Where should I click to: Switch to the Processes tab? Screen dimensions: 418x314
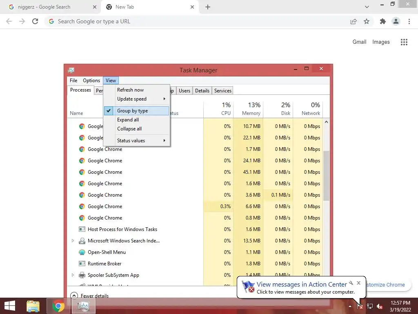coord(80,90)
